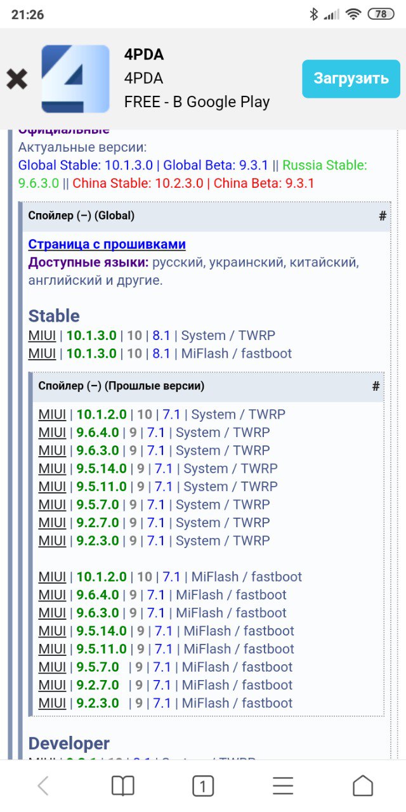The width and height of the screenshot is (406, 812).
Task: Open MIUI link for 10.1.3.0 MiFlash / fastboot
Action: click(x=42, y=353)
